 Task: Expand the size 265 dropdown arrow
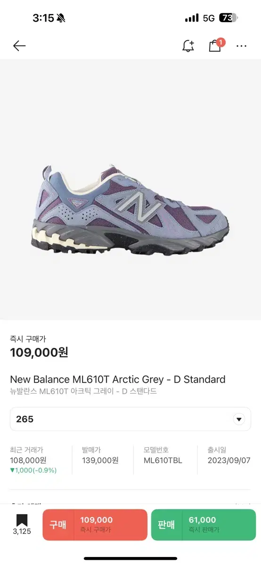point(239,419)
